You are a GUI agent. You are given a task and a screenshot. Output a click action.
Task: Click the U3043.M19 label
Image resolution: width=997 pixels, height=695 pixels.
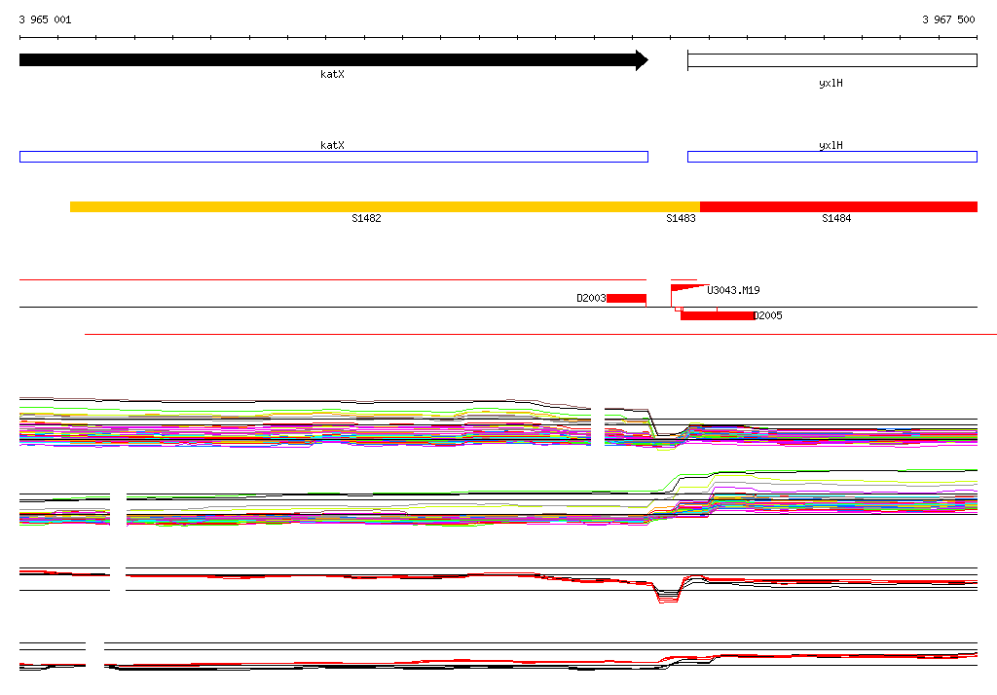click(733, 290)
